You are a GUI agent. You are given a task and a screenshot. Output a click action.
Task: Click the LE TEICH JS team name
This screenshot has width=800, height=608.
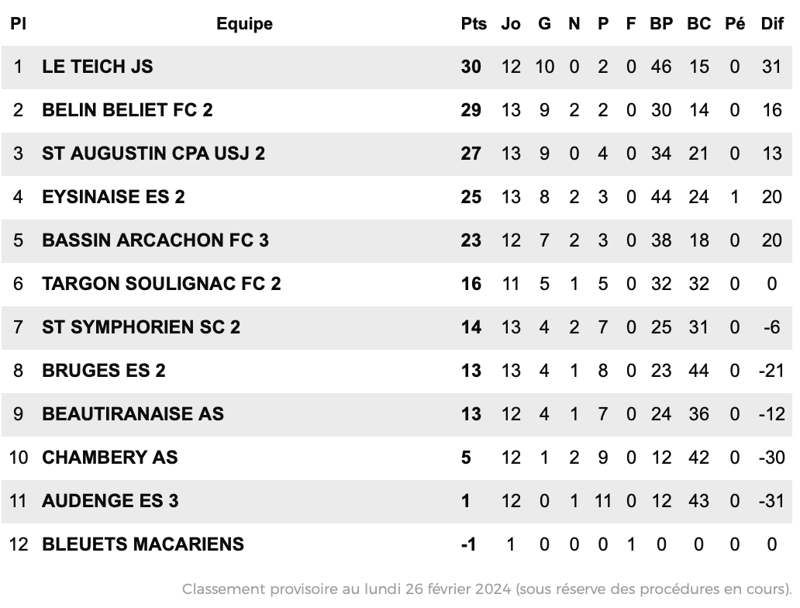coord(98,67)
